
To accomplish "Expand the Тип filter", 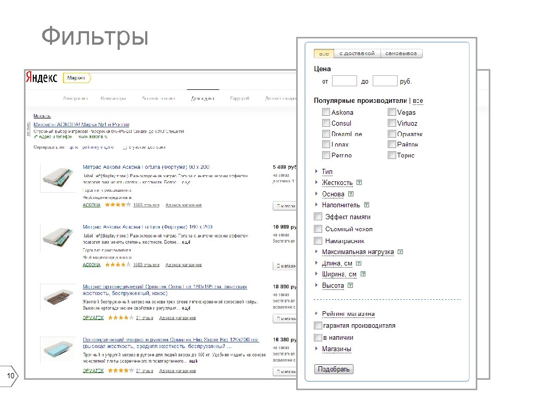I will (x=327, y=171).
